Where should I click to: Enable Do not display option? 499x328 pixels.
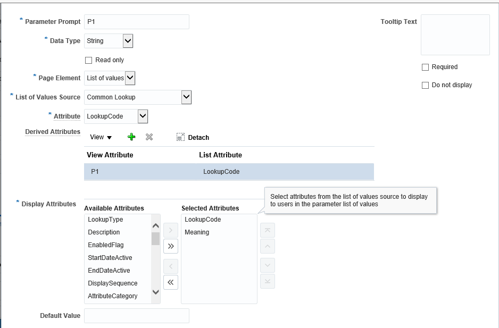(x=425, y=85)
